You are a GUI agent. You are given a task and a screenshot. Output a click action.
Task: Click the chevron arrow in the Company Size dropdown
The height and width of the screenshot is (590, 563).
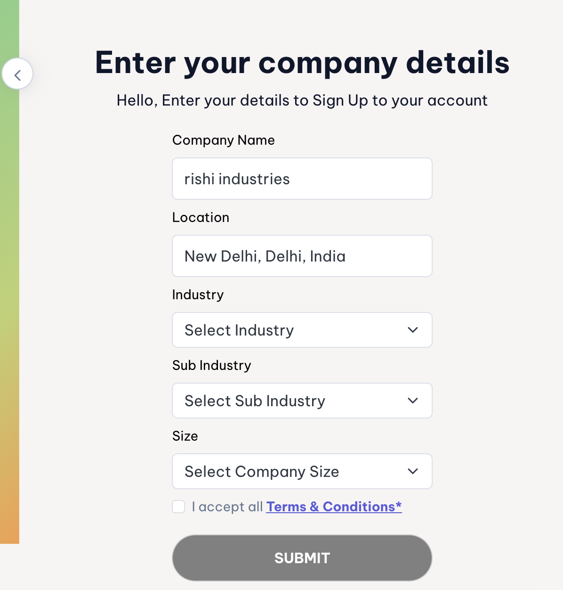[413, 472]
